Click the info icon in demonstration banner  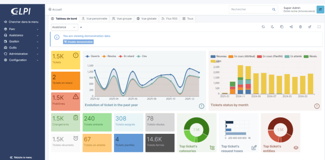[x=57, y=37]
